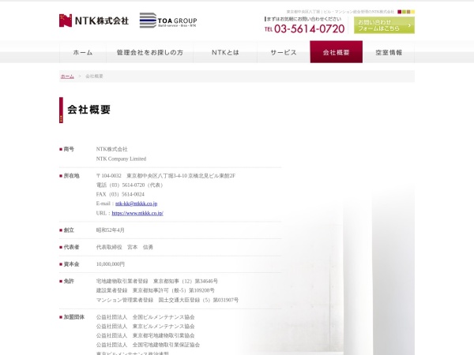Click the 昭和52年4月 founding date
The width and height of the screenshot is (474, 355).
point(111,230)
